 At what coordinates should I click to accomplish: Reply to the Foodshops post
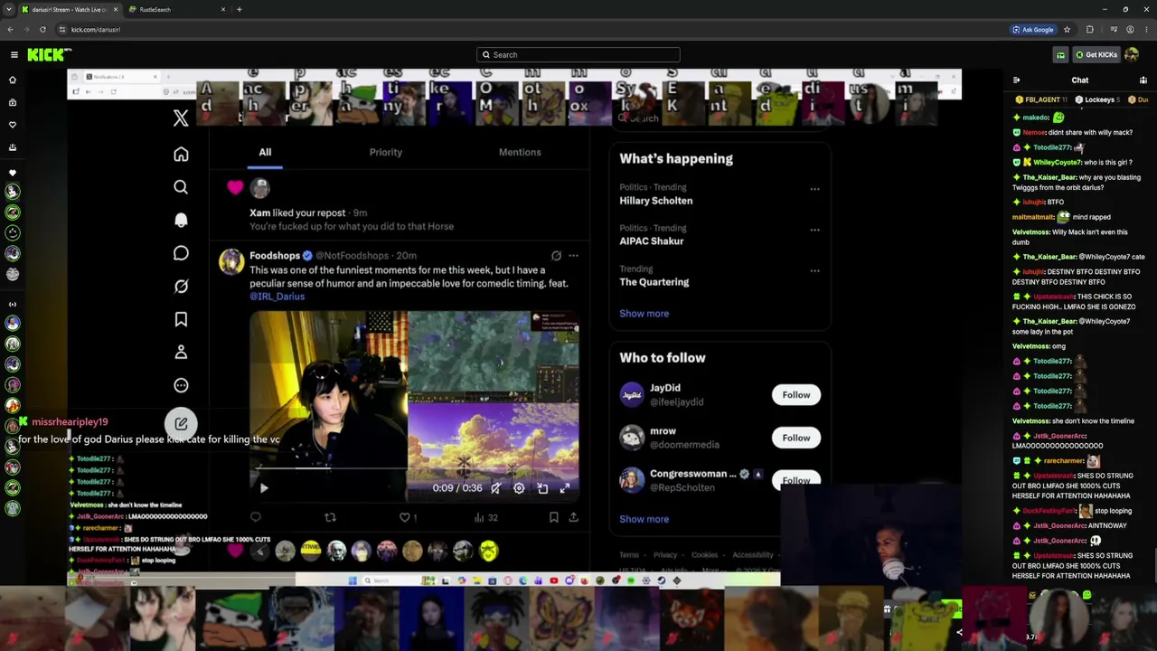[x=256, y=517]
